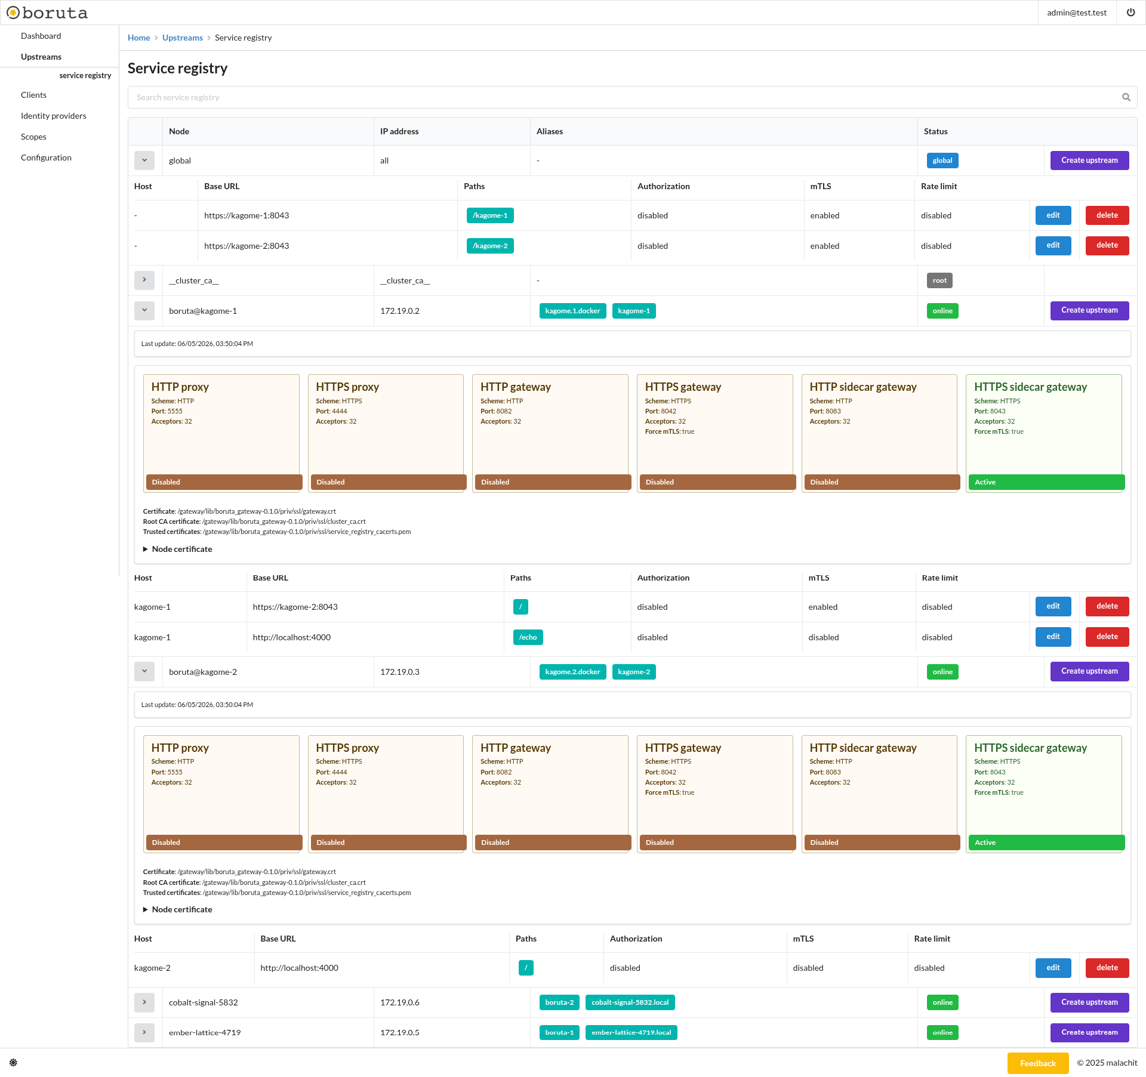Open the Dashboard menu item

41,36
